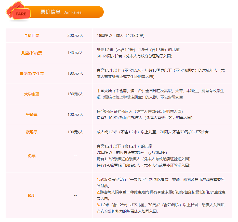Select the 免票 row label
The width and height of the screenshot is (238, 222).
tap(32, 156)
